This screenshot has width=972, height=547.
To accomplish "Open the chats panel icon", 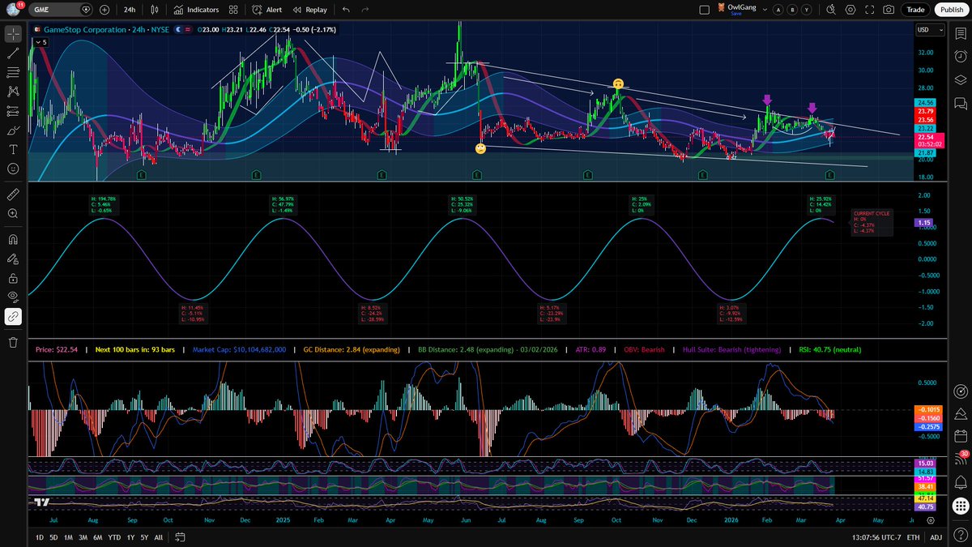I will (x=961, y=103).
